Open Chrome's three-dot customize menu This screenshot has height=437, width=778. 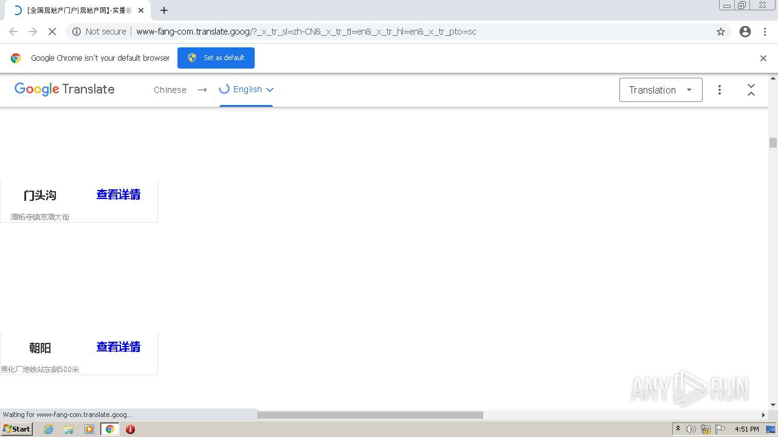[x=765, y=32]
